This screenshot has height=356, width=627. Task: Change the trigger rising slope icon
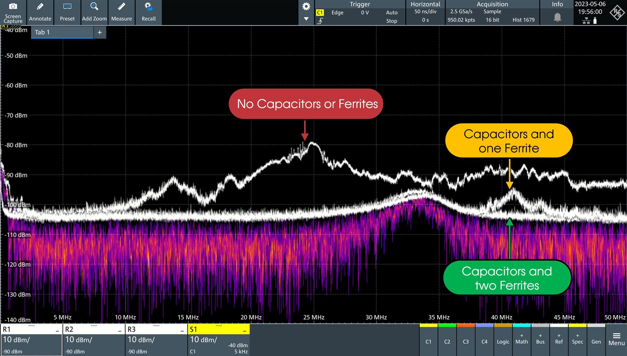pos(320,21)
